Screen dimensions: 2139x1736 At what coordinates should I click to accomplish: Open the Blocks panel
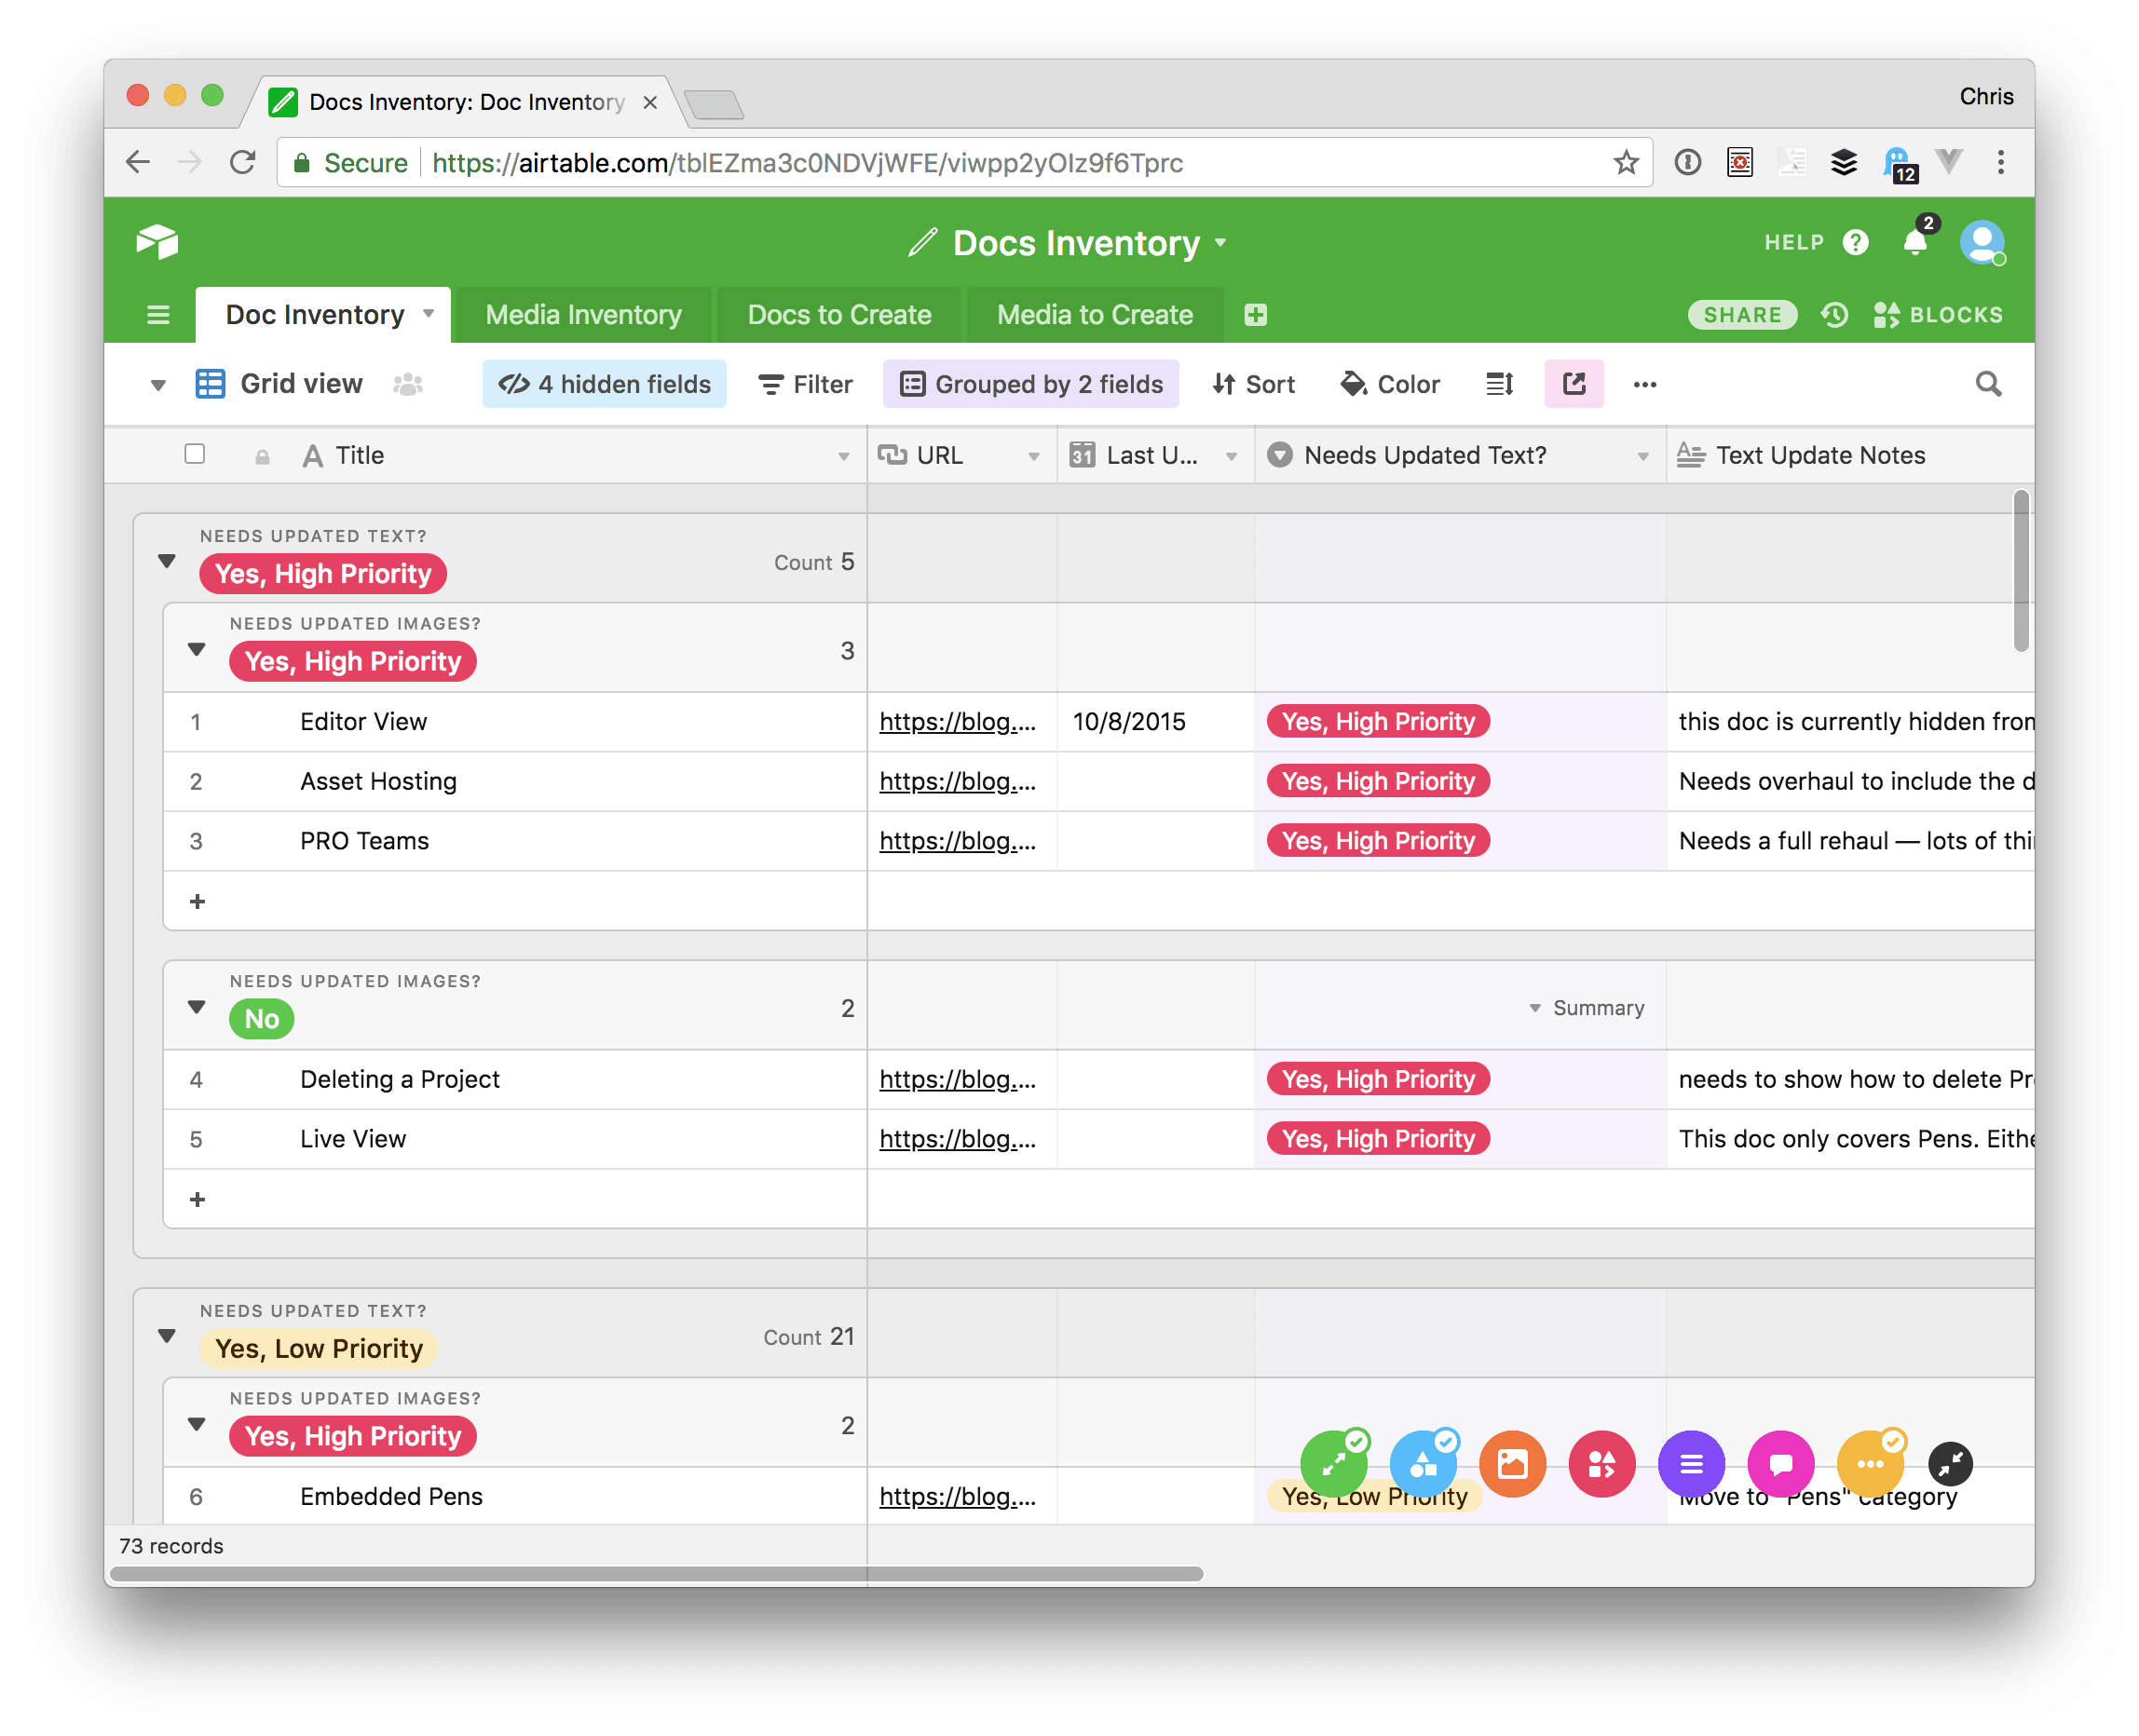click(1938, 315)
